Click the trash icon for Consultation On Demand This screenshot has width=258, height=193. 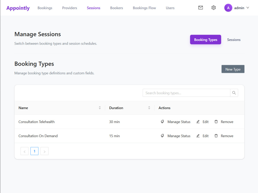pos(216,136)
